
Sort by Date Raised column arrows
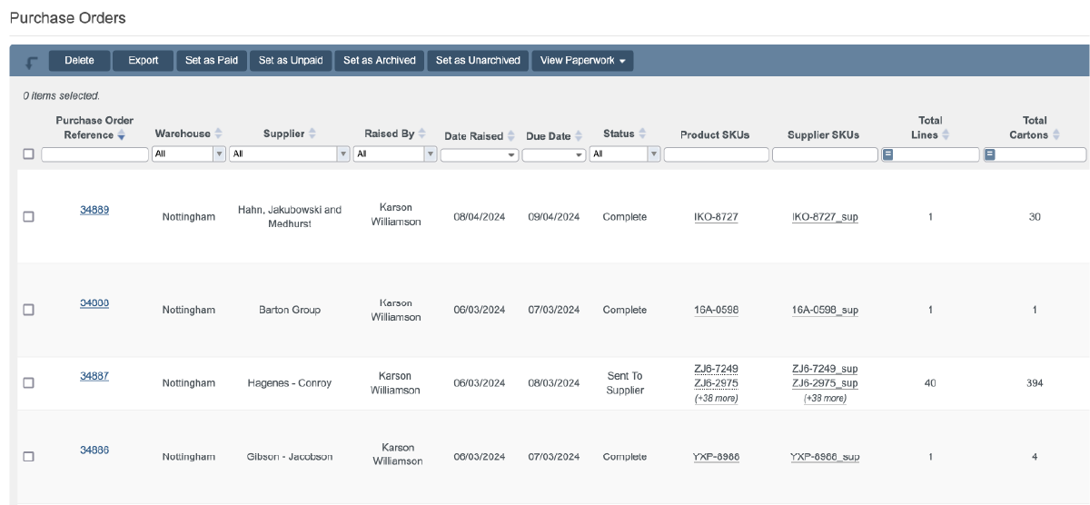tap(511, 135)
